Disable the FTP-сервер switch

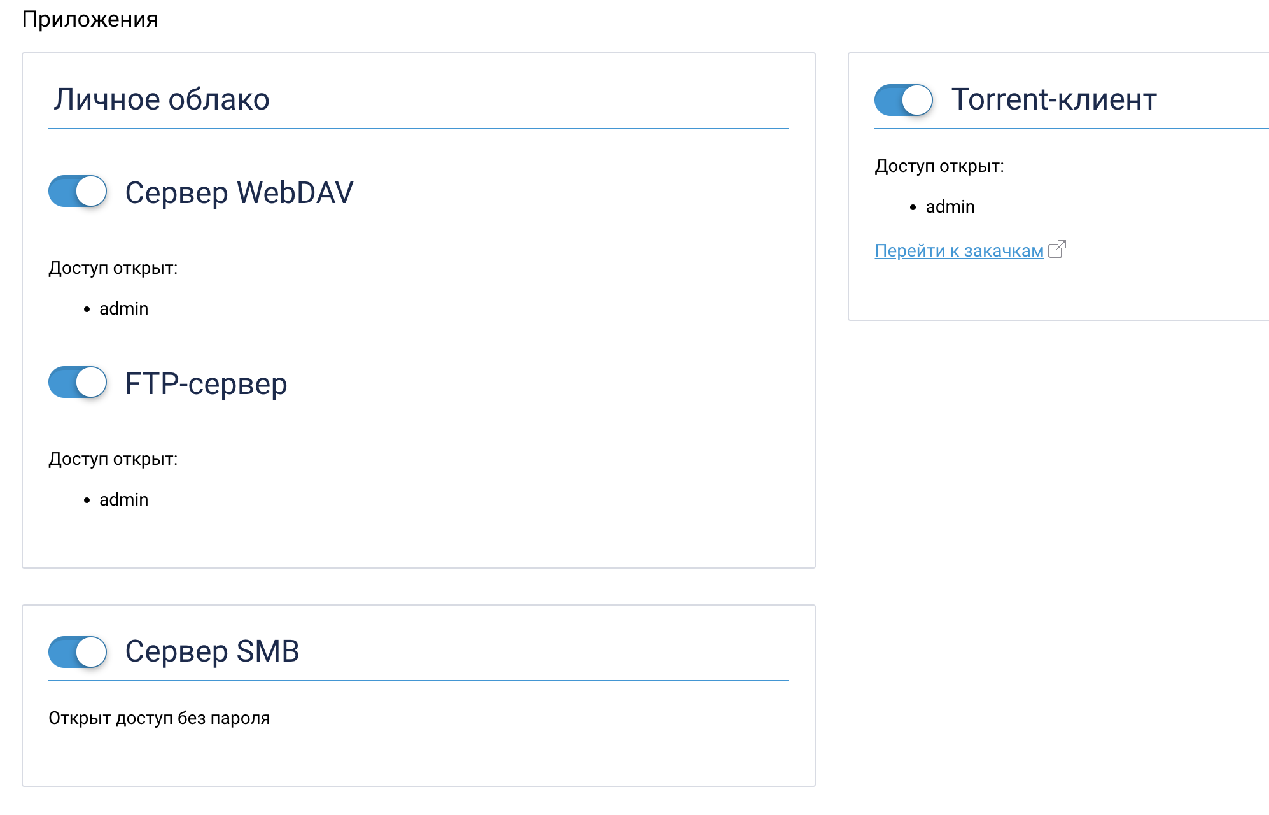coord(78,382)
